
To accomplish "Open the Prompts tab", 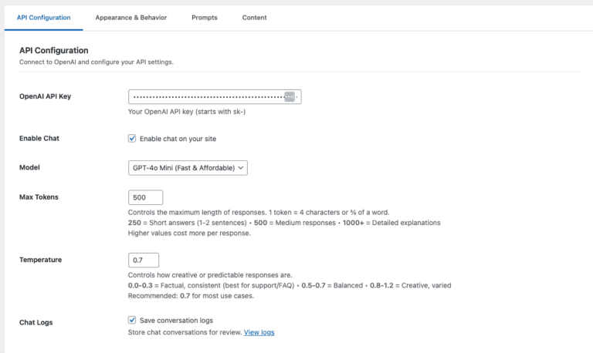I will (x=205, y=17).
